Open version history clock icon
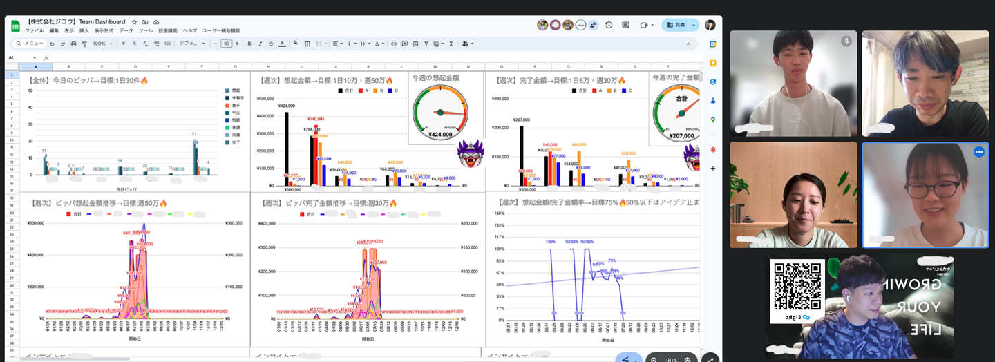The width and height of the screenshot is (995, 362). (x=609, y=25)
